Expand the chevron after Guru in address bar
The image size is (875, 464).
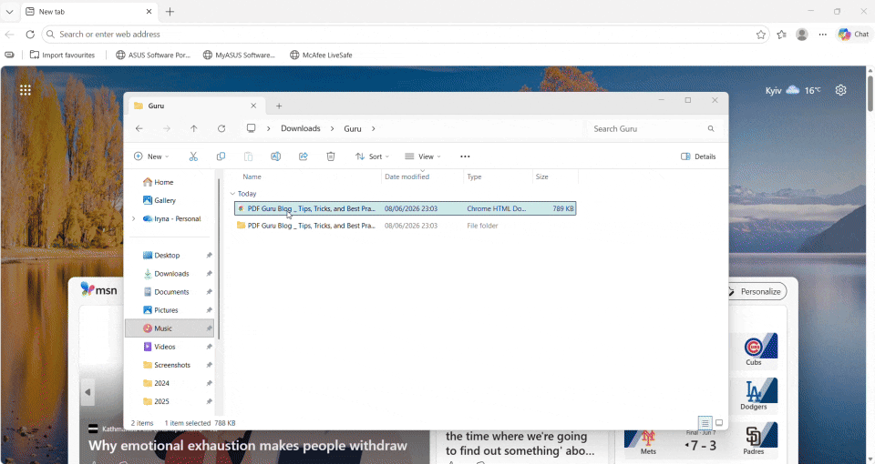coord(374,128)
